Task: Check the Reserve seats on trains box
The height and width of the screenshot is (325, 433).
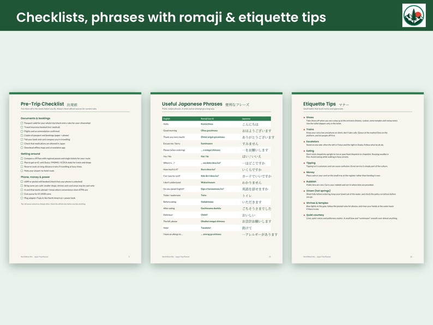Action: pyautogui.click(x=22, y=167)
